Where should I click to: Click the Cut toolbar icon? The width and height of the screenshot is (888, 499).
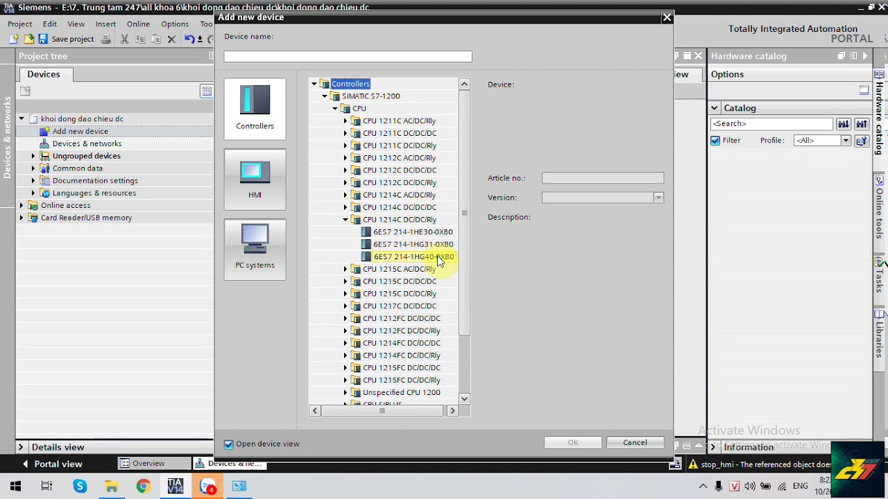pyautogui.click(x=125, y=40)
